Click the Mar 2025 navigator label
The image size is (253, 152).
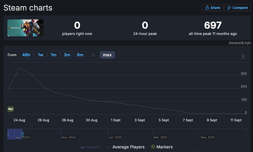click(x=161, y=137)
